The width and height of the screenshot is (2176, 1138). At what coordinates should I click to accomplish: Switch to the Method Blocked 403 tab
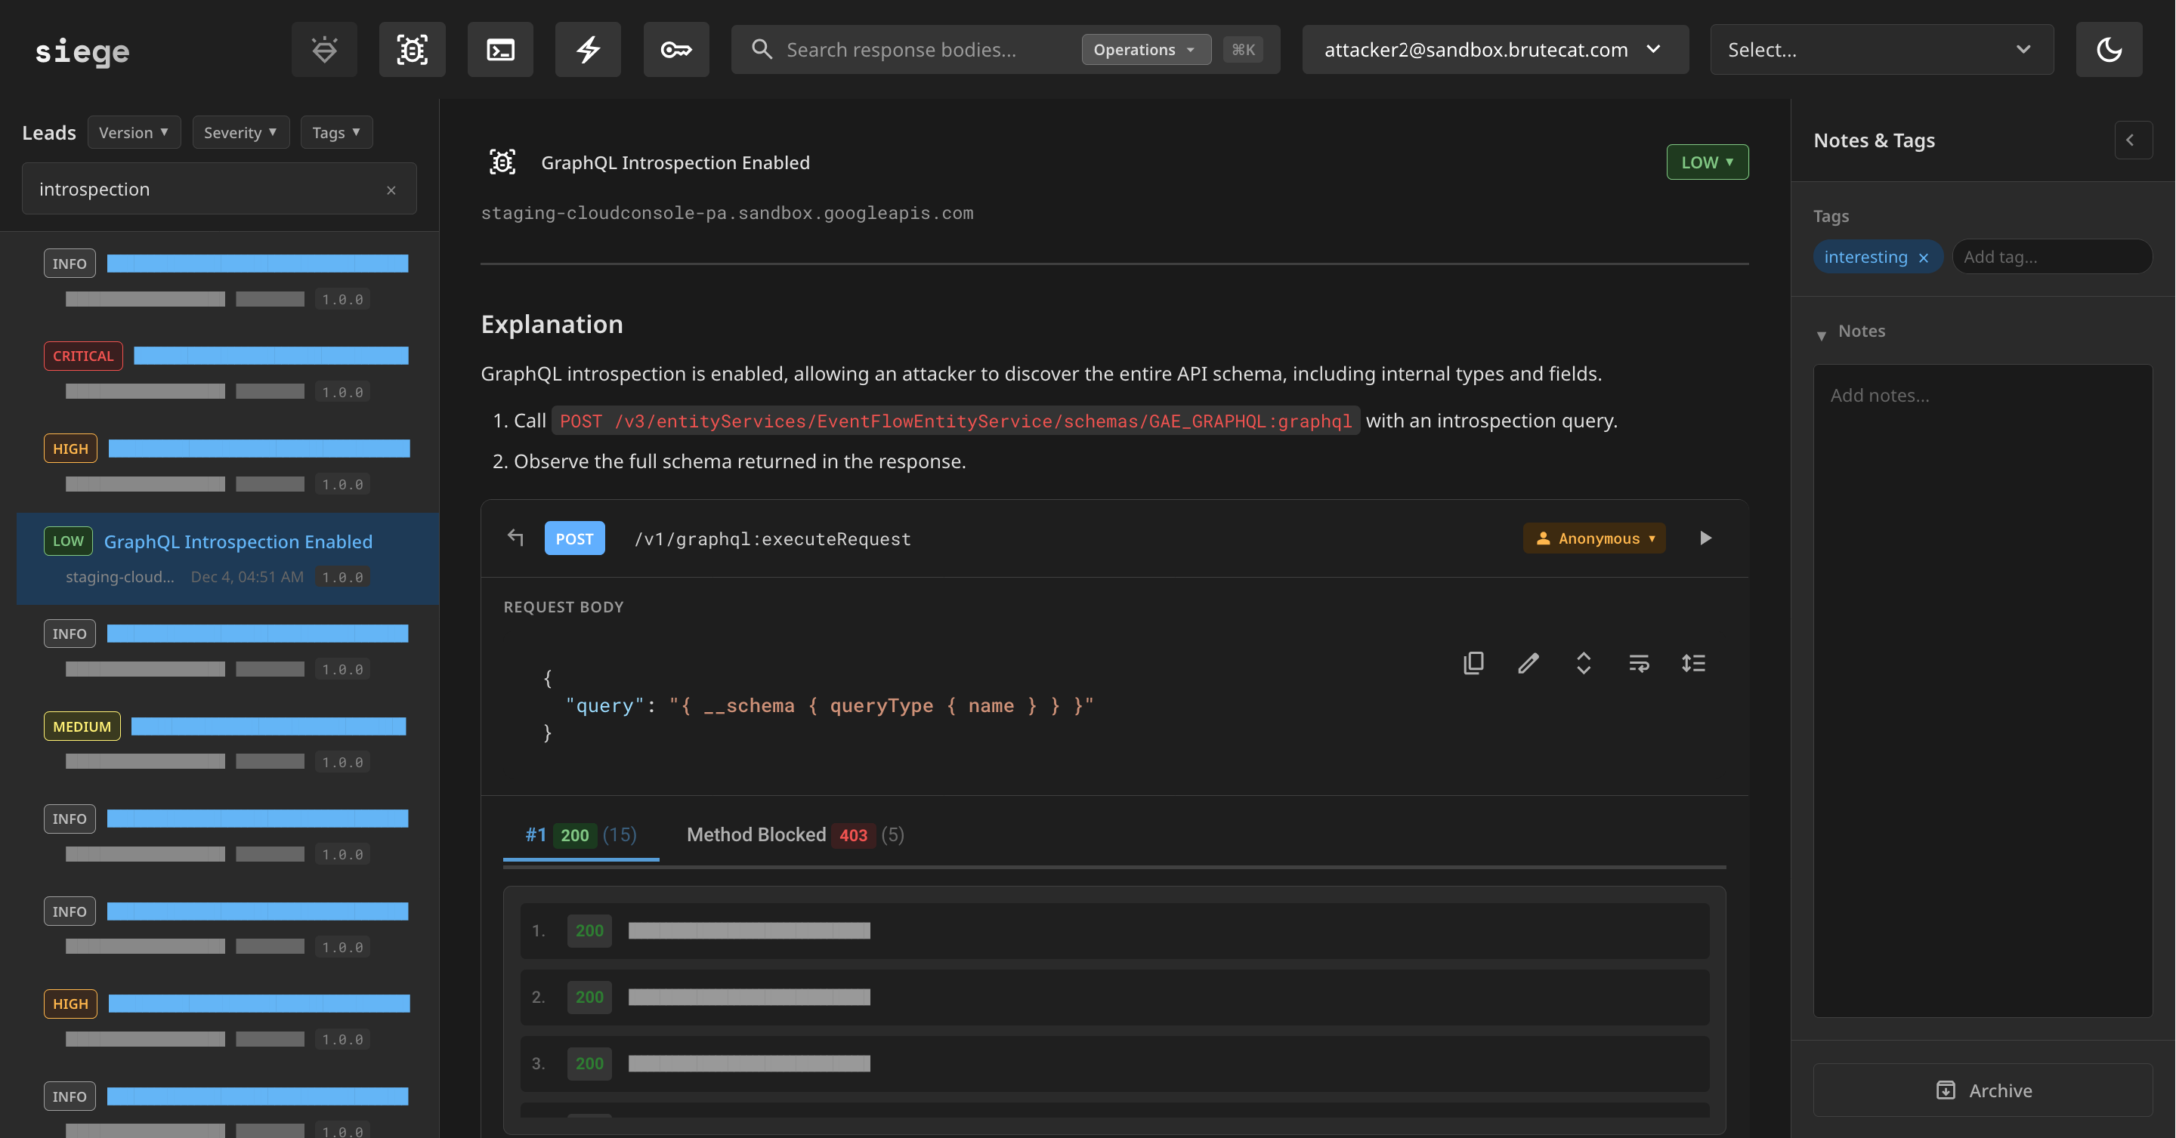click(x=795, y=835)
